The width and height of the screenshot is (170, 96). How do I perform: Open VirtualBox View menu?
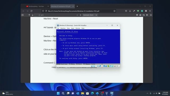pos(68,28)
